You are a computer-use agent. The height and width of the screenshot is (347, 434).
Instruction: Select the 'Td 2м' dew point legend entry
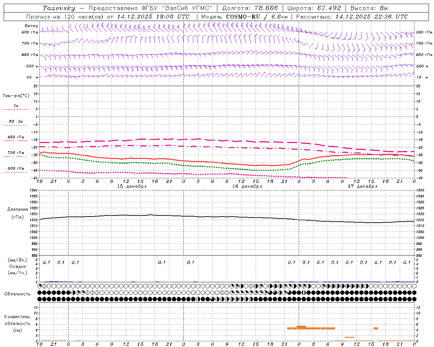[16, 121]
